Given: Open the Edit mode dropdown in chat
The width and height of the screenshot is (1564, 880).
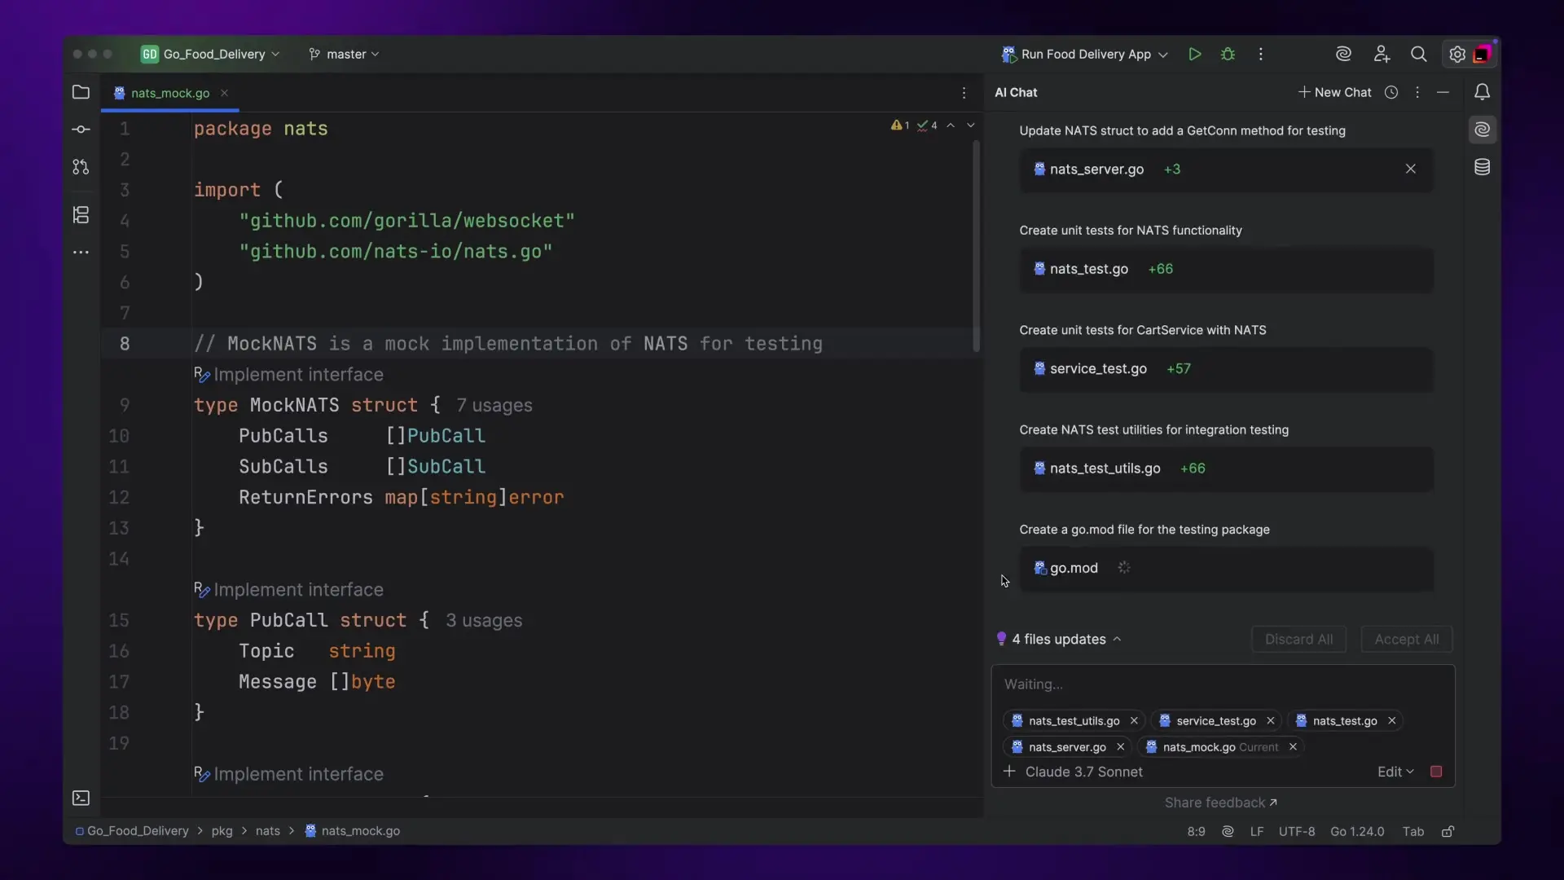Looking at the screenshot, I should pos(1395,772).
